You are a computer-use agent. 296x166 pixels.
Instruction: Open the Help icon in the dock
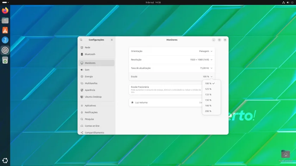(x=5, y=40)
